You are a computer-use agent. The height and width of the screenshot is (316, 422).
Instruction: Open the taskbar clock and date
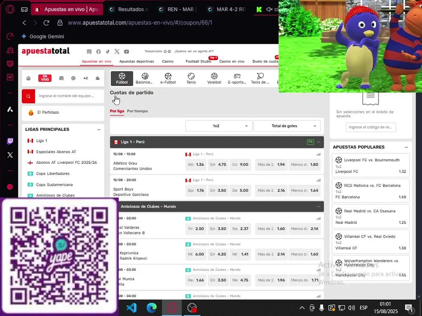[x=386, y=308]
